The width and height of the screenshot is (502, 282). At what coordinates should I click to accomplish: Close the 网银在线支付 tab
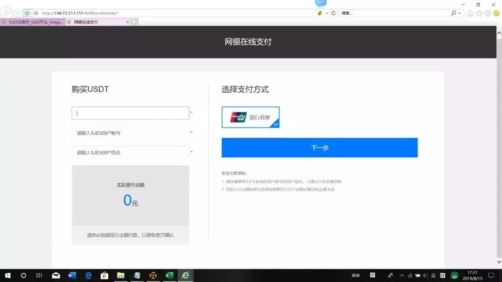pos(127,22)
